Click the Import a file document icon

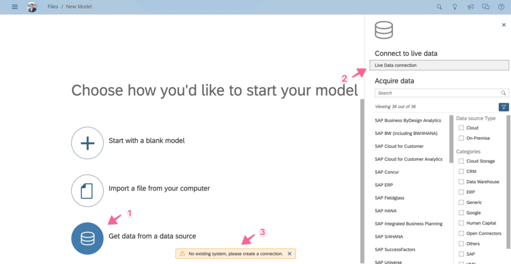87,191
